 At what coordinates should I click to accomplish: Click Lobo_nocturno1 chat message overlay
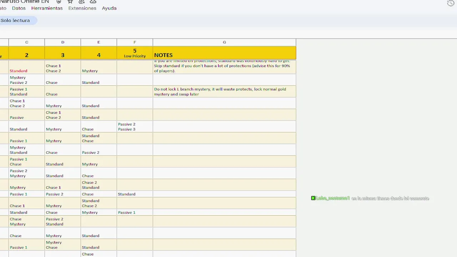coord(370,198)
